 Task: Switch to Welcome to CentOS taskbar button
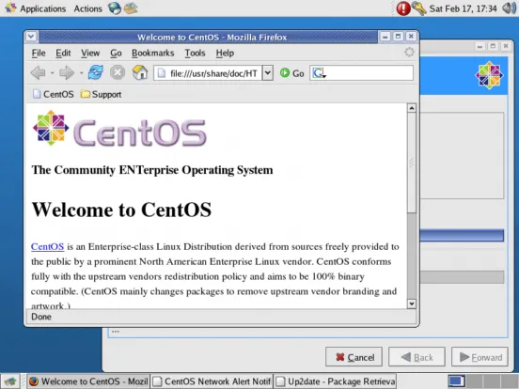coord(88,381)
